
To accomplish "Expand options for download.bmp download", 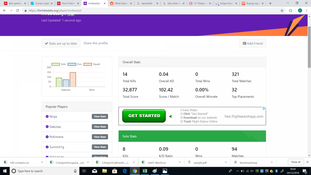I will (272, 162).
